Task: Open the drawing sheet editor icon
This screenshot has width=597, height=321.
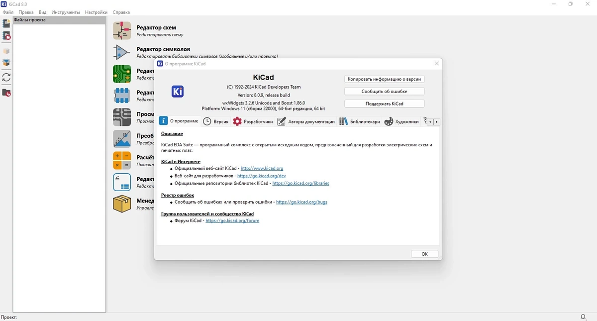Action: coord(122,182)
